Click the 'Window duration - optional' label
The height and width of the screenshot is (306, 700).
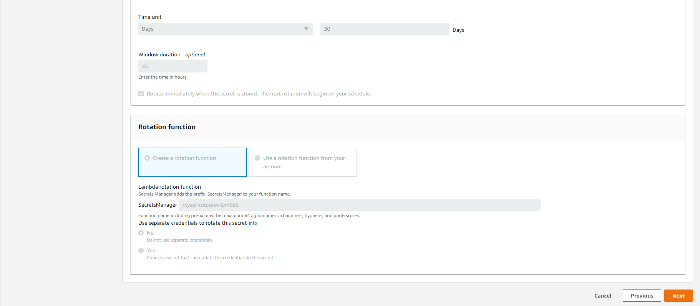172,54
